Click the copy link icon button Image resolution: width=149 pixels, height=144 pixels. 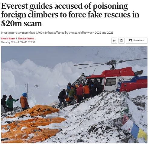click(114, 41)
